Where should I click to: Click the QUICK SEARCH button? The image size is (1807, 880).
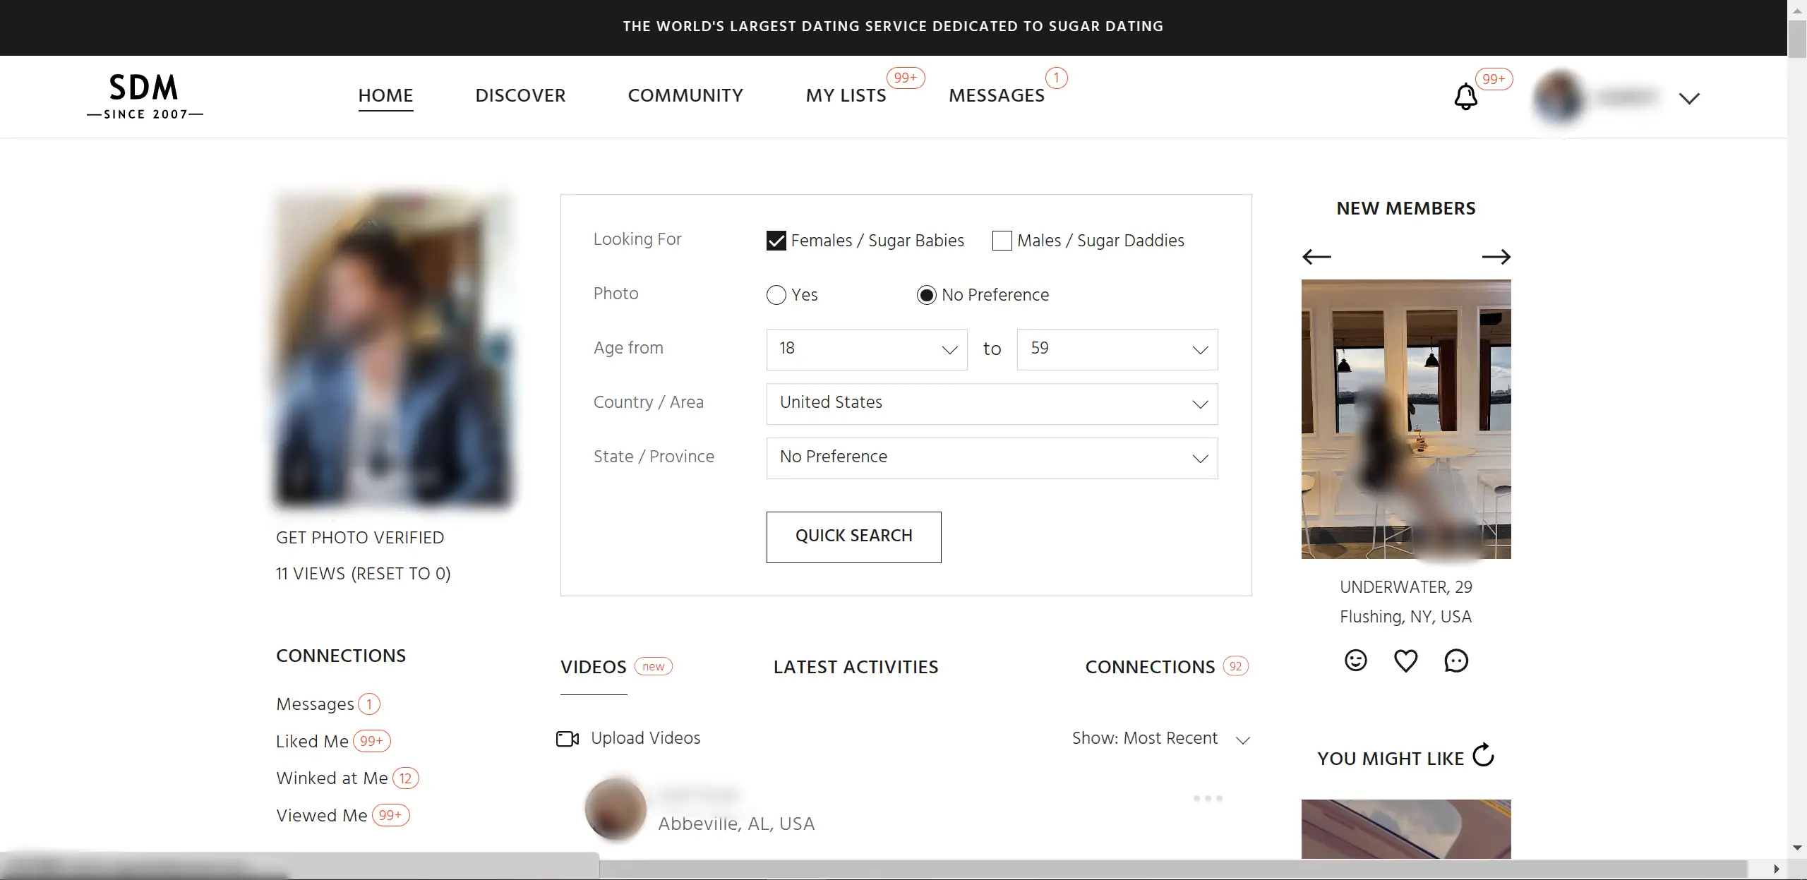pos(853,537)
